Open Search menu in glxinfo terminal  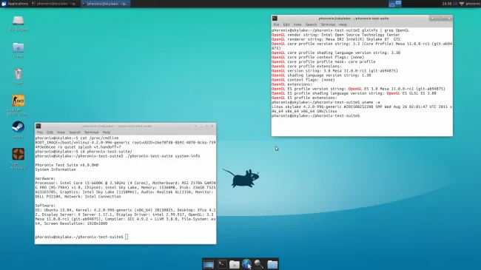tap(311, 24)
